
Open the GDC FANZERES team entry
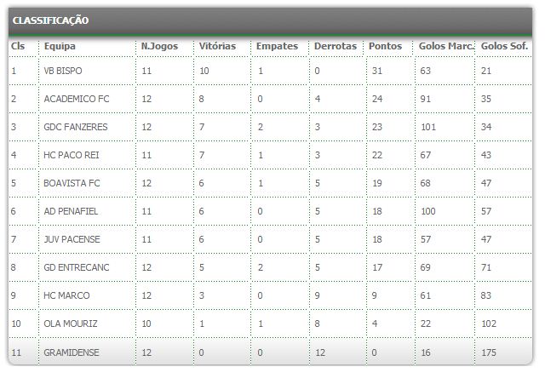click(x=76, y=127)
